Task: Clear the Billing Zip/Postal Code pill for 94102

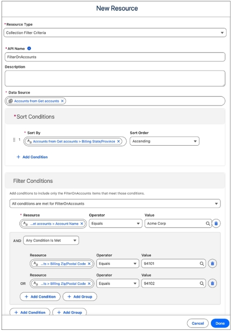Action: 89,283
